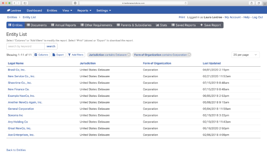Sort by Form of Organization column header
This screenshot has width=267, height=163.
pos(157,63)
